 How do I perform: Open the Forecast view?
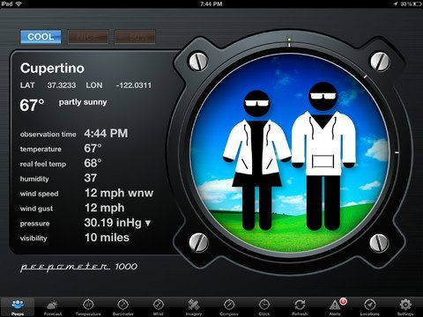[53, 307]
